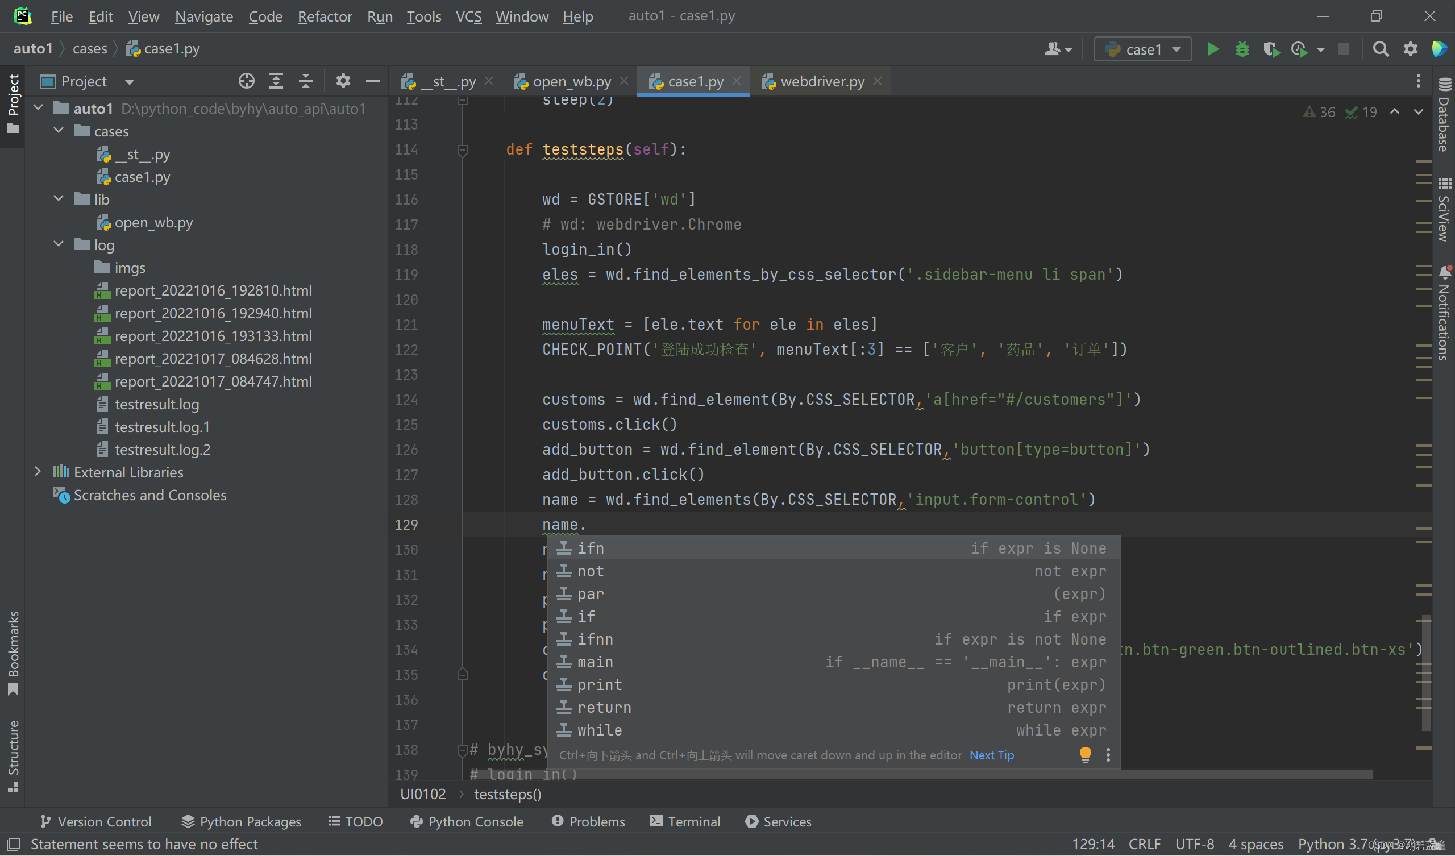1455x856 pixels.
Task: Click Run with Coverage shield icon
Action: [x=1271, y=49]
